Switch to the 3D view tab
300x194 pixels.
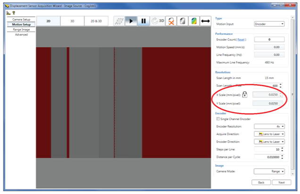click(x=72, y=21)
